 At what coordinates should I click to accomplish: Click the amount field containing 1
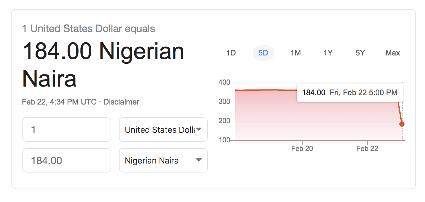tap(67, 130)
